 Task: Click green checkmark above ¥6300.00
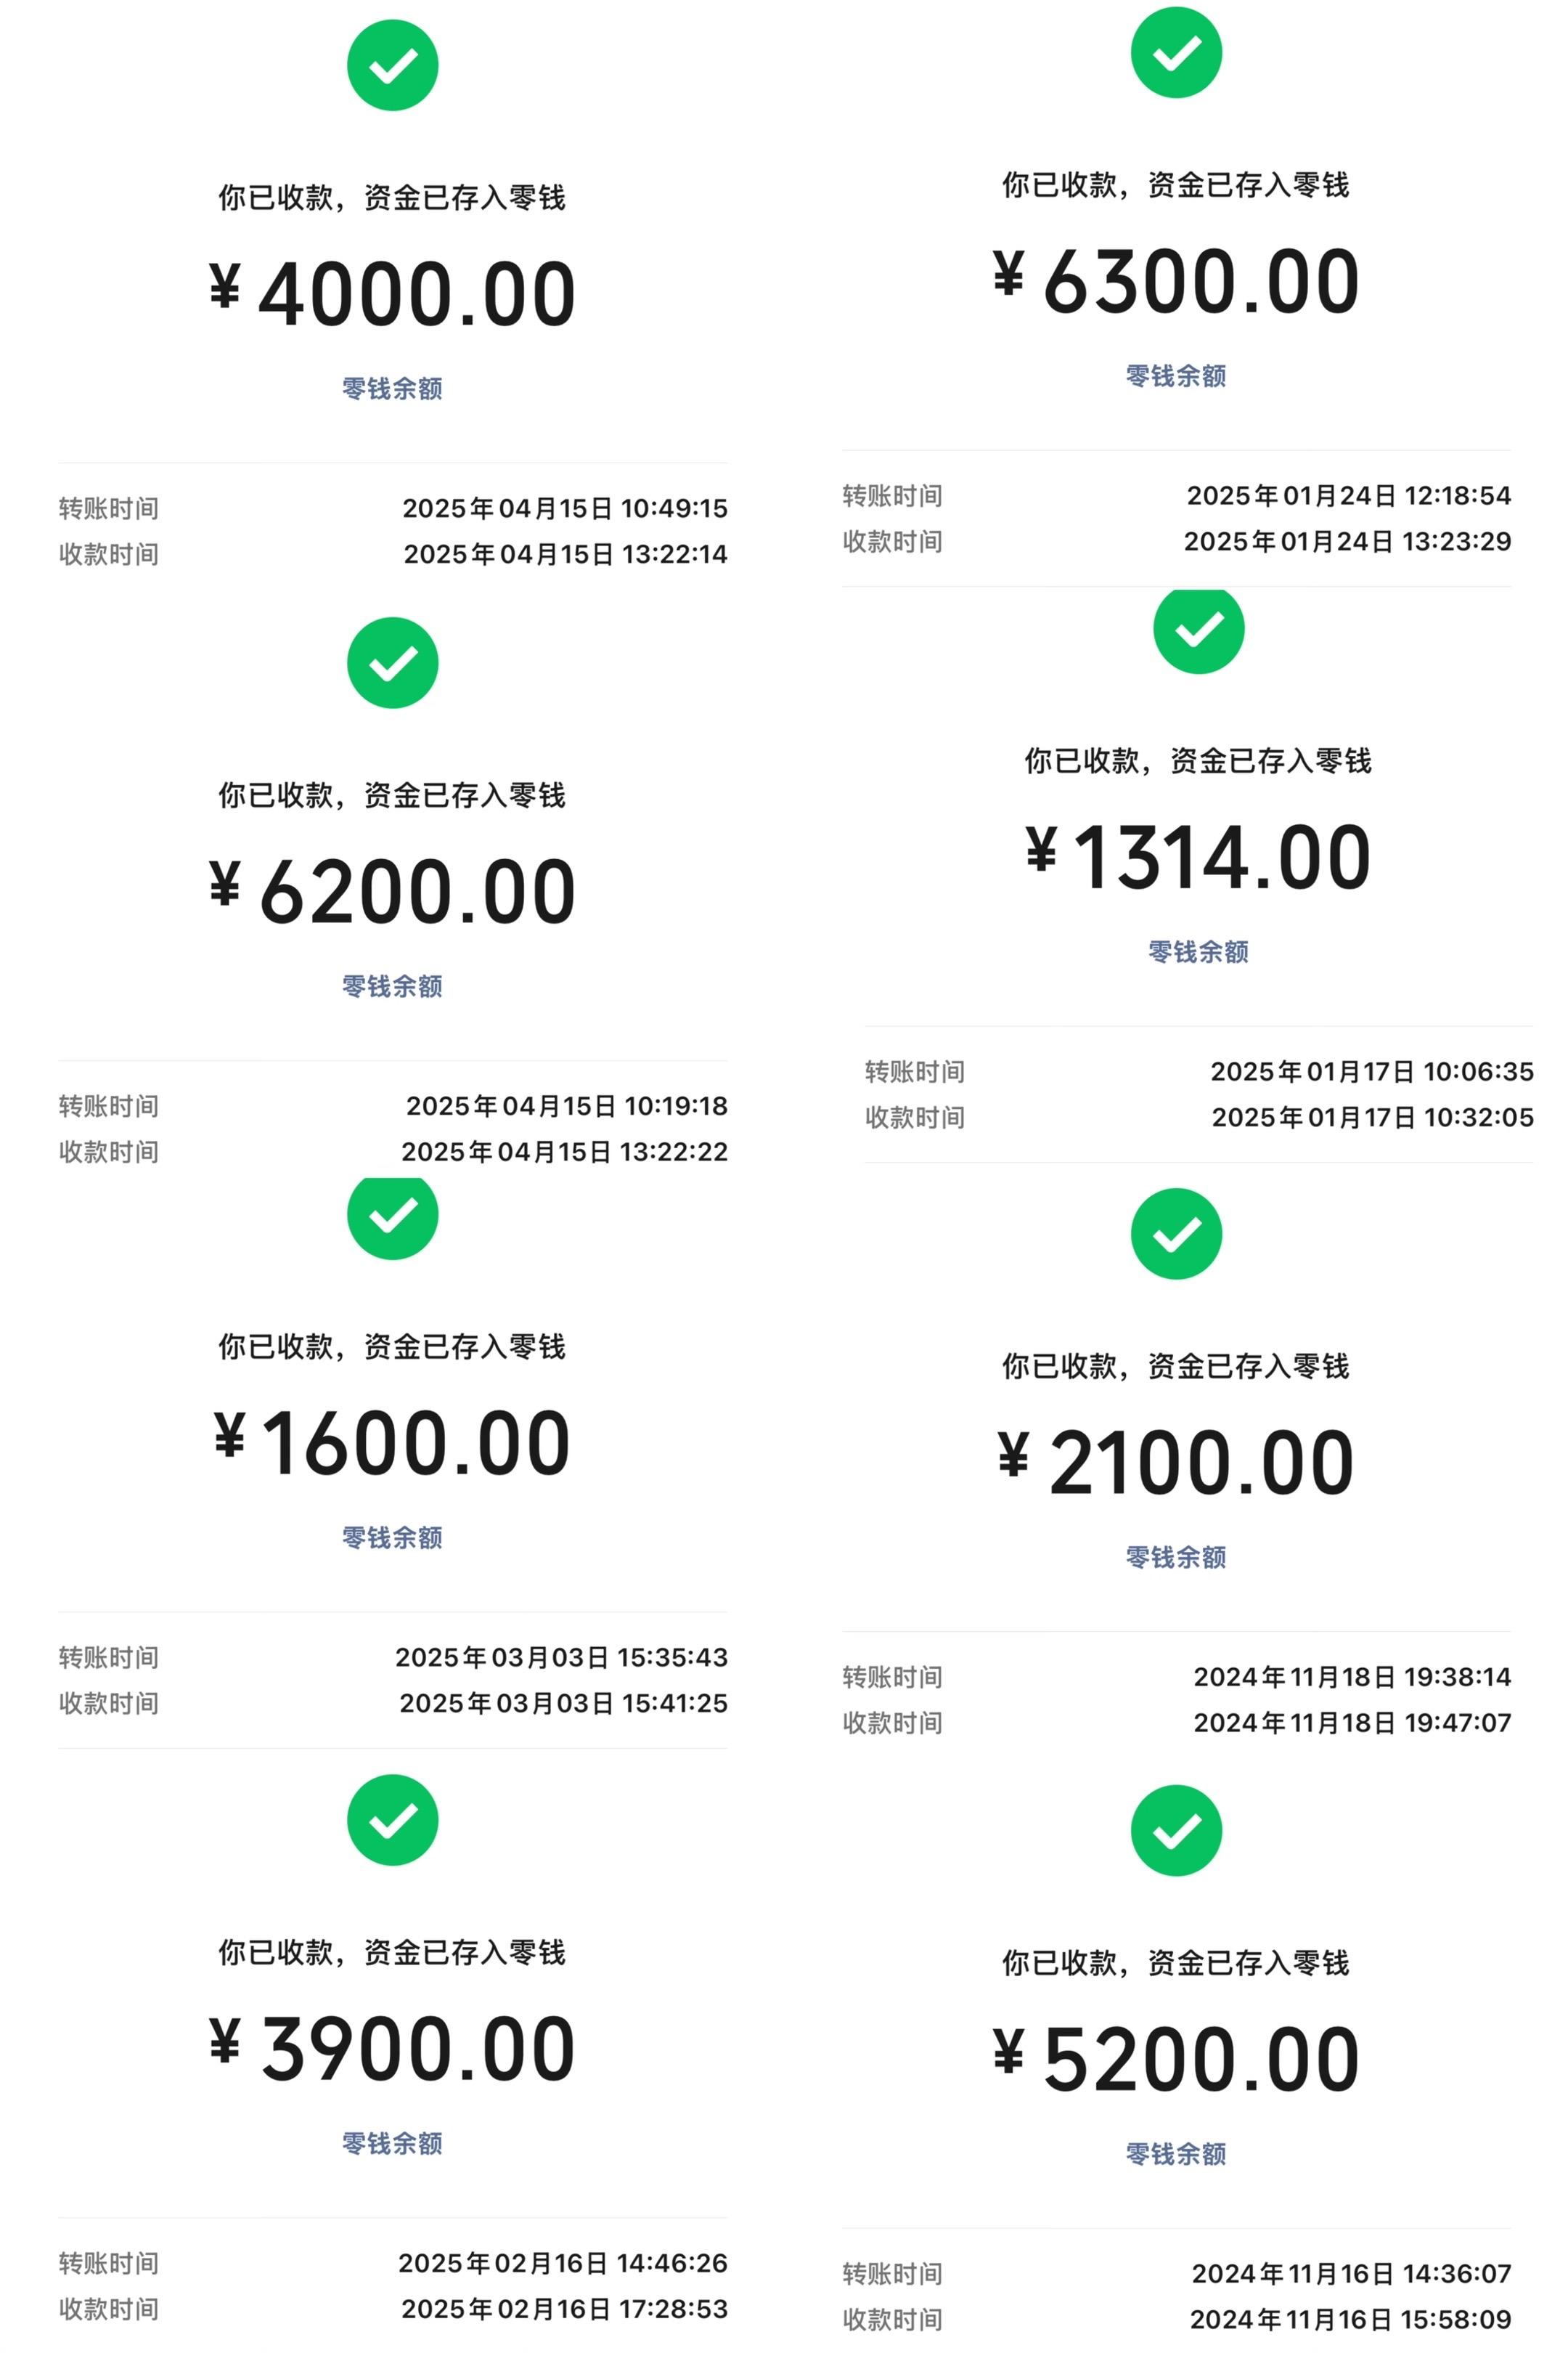(x=1176, y=52)
